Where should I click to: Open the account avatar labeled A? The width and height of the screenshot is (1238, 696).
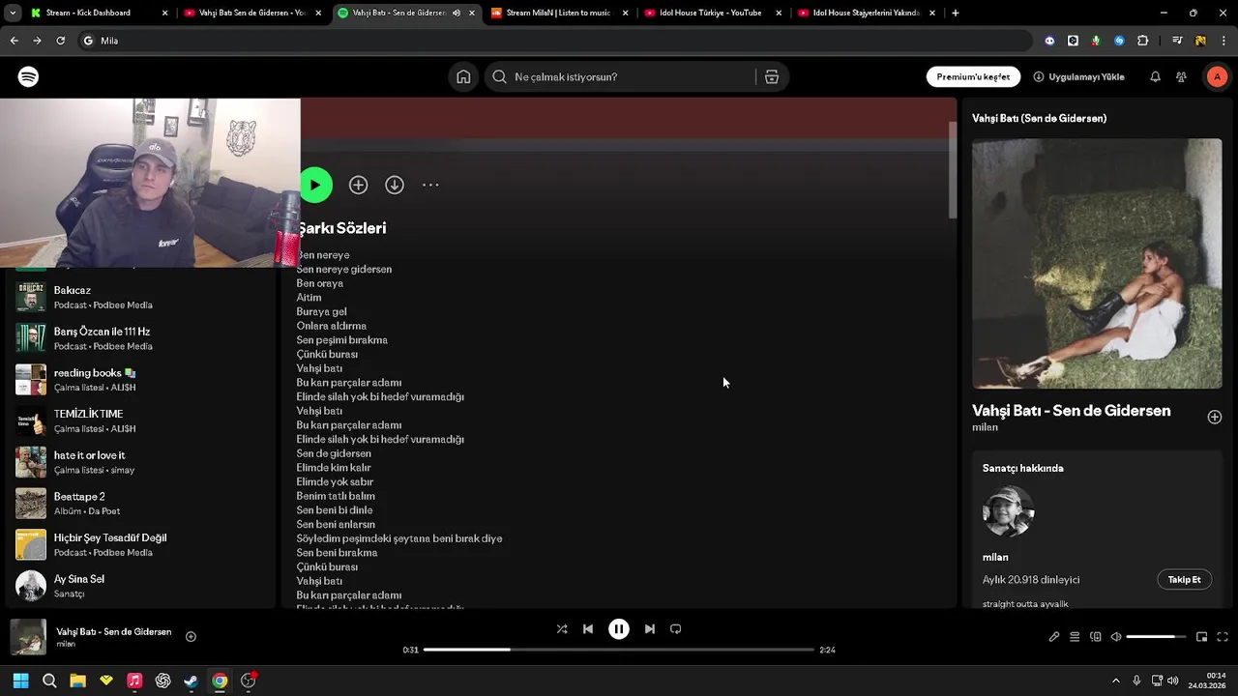[x=1217, y=76]
